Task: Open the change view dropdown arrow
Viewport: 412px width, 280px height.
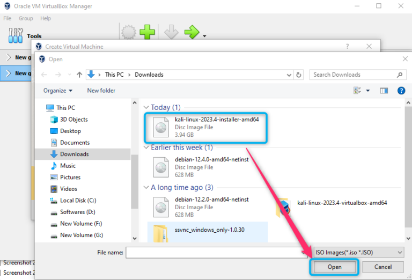Action: tap(368, 91)
